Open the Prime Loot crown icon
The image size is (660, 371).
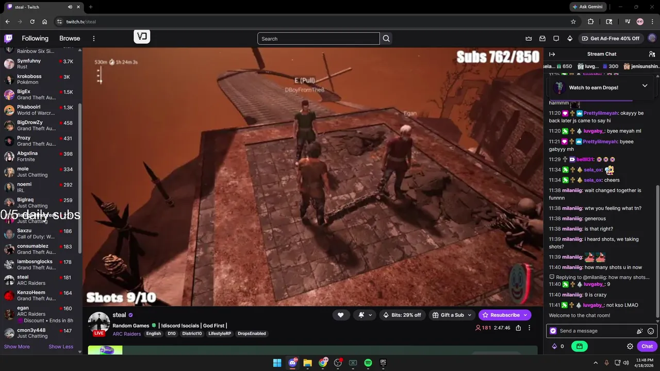[529, 39]
